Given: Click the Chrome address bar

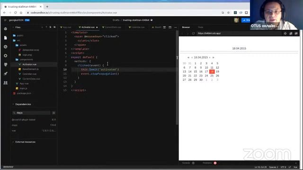Looking at the screenshot, I should tap(124, 13).
